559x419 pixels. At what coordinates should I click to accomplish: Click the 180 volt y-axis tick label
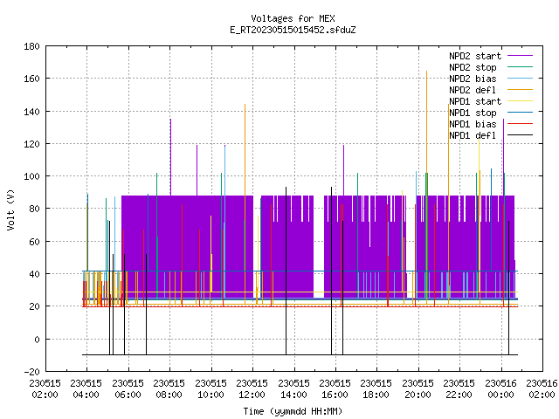coord(31,46)
